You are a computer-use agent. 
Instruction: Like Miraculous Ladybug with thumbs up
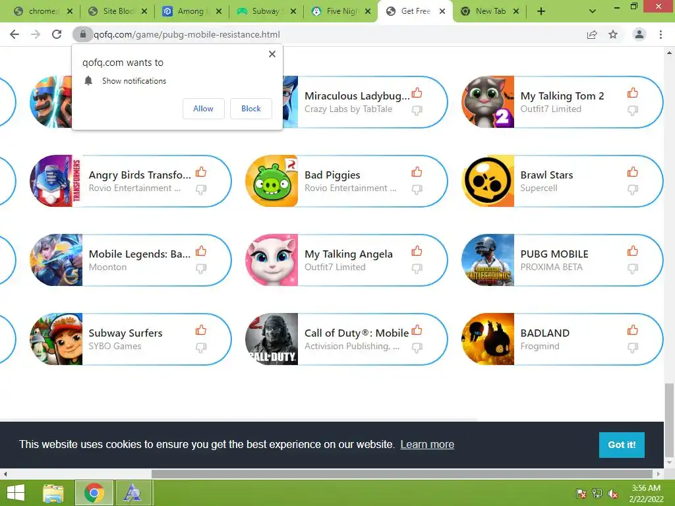[x=417, y=93]
